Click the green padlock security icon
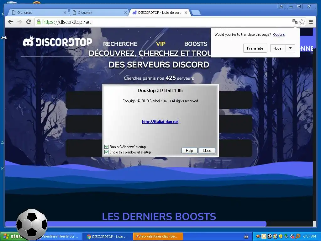321x241 pixels. (39, 22)
